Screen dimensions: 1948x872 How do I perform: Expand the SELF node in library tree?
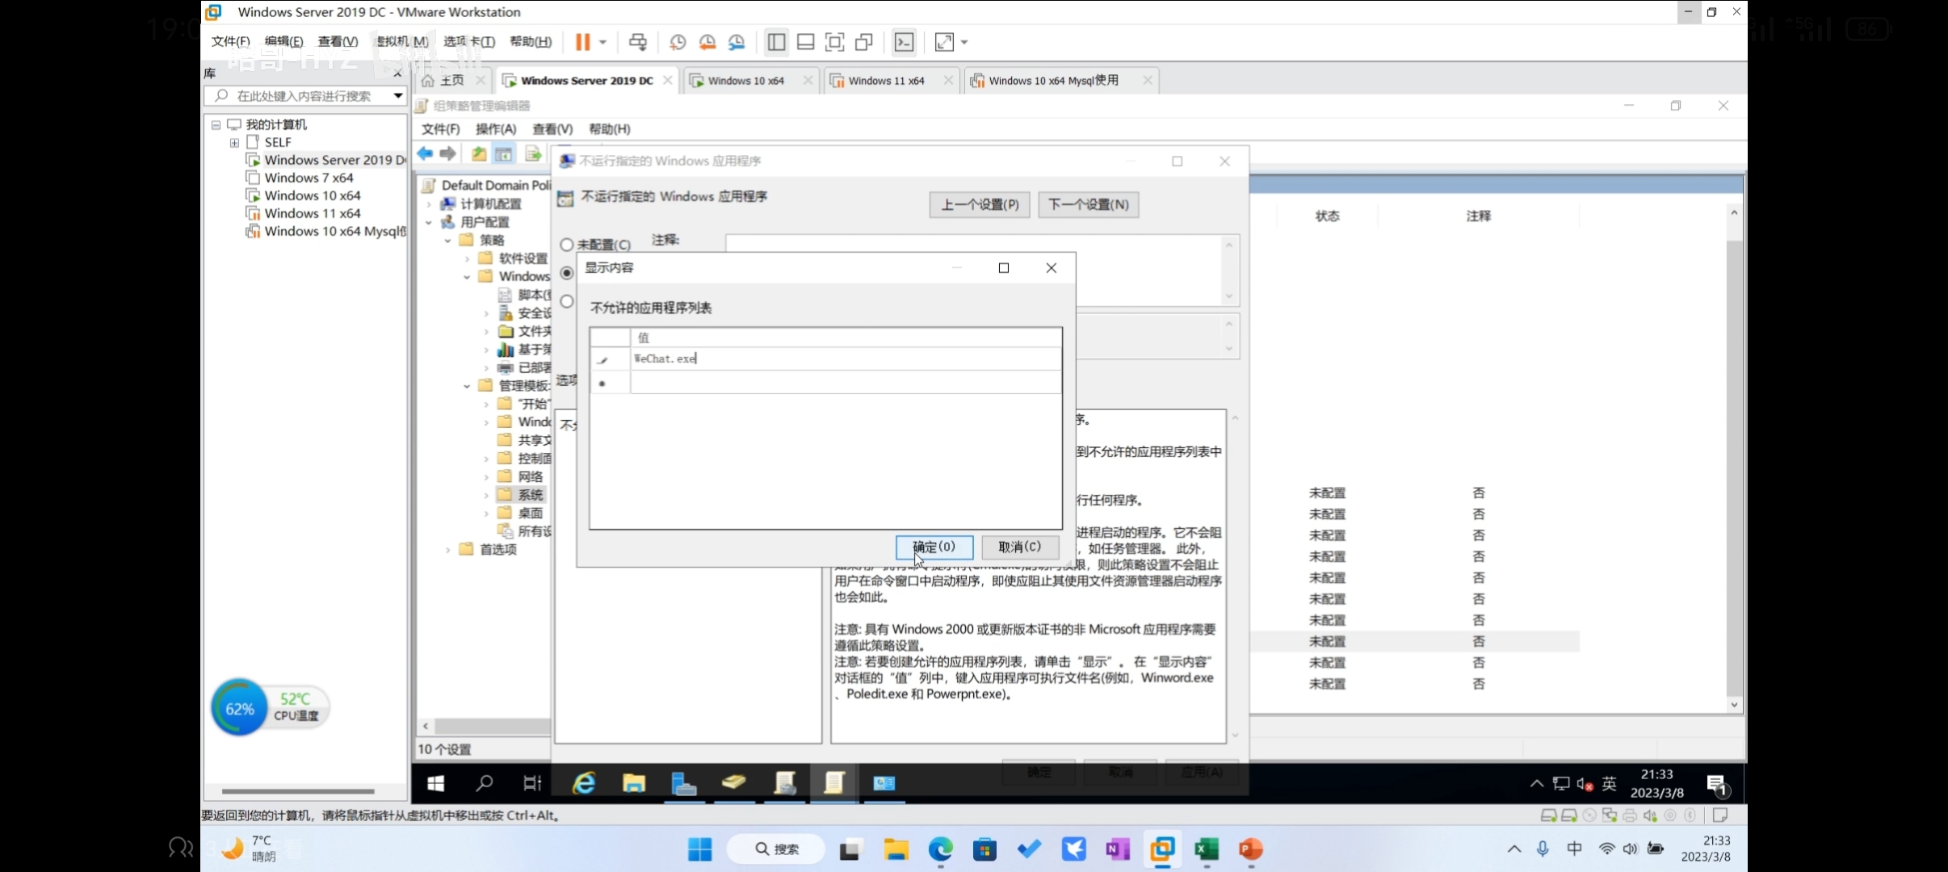(234, 142)
